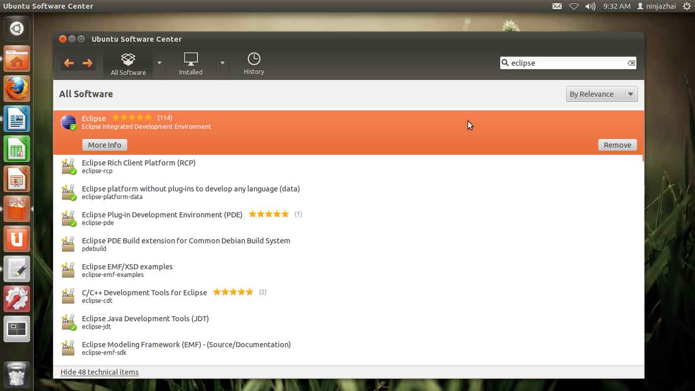
Task: Click the eclipse-pde package icon
Action: [69, 219]
